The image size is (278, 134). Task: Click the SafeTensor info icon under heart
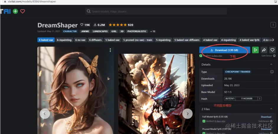pos(274,56)
